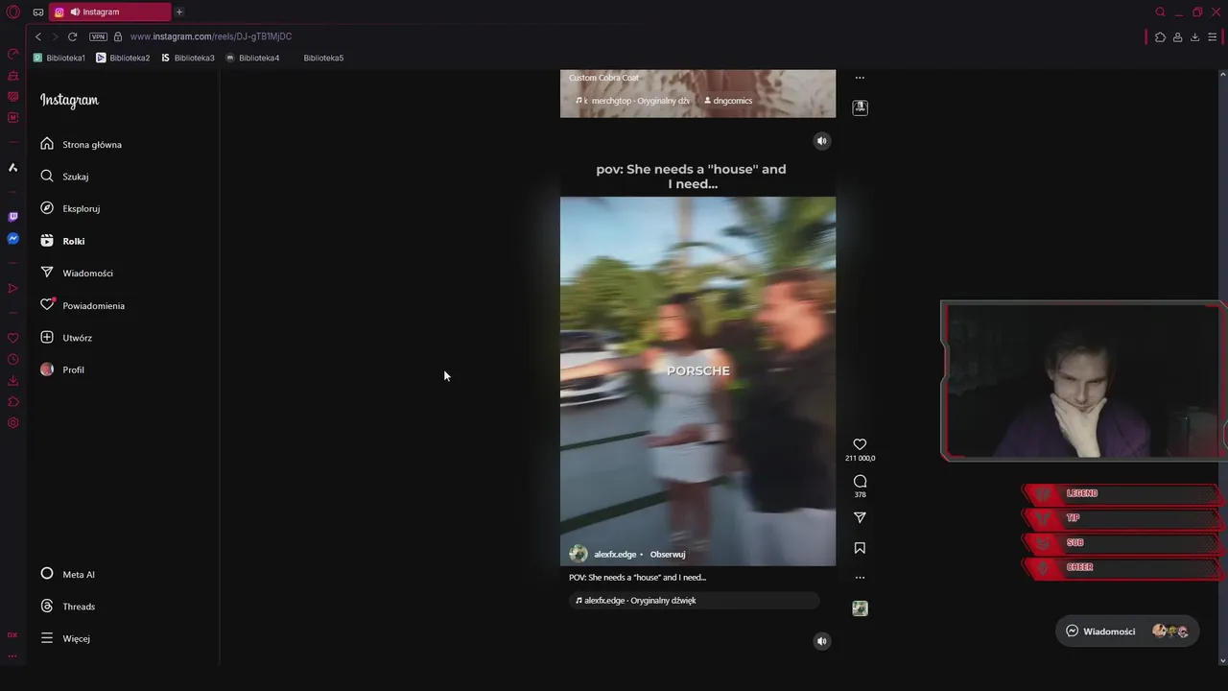
Task: Click the Instagram logo
Action: 69,100
